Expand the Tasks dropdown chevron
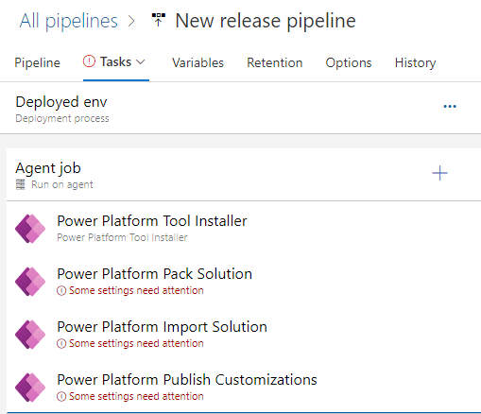481x414 pixels. pyautogui.click(x=141, y=61)
